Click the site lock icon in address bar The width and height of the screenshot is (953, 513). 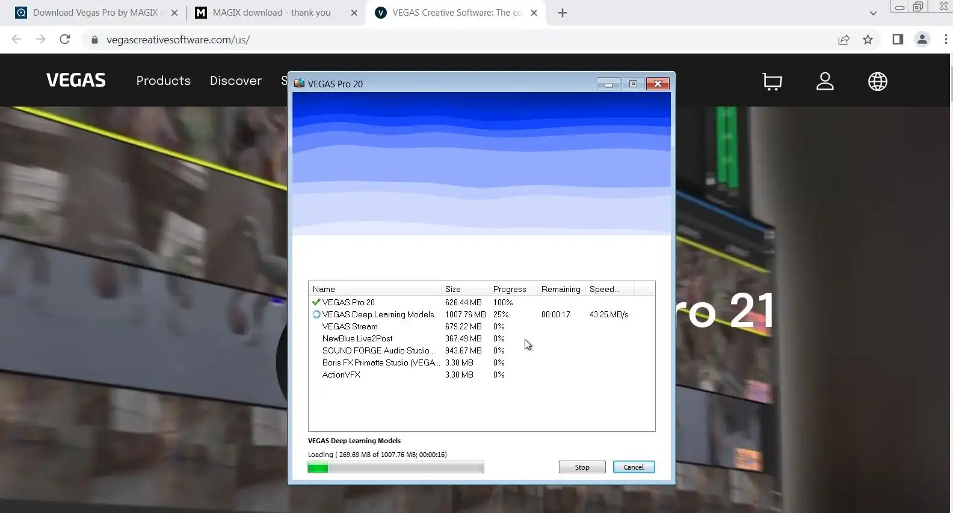click(94, 40)
